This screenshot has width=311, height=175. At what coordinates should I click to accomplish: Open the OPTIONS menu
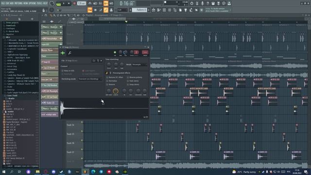click(x=33, y=3)
